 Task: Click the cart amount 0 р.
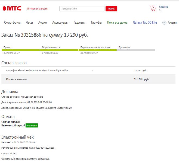[x=161, y=10]
